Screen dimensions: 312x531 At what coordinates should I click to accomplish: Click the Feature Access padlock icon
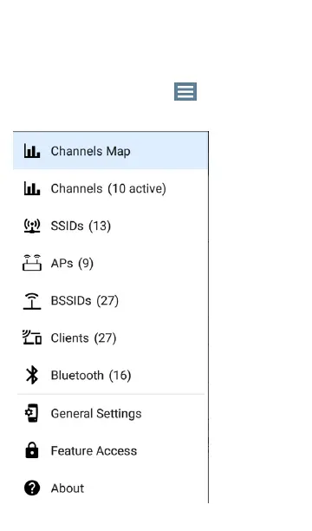[x=32, y=450]
